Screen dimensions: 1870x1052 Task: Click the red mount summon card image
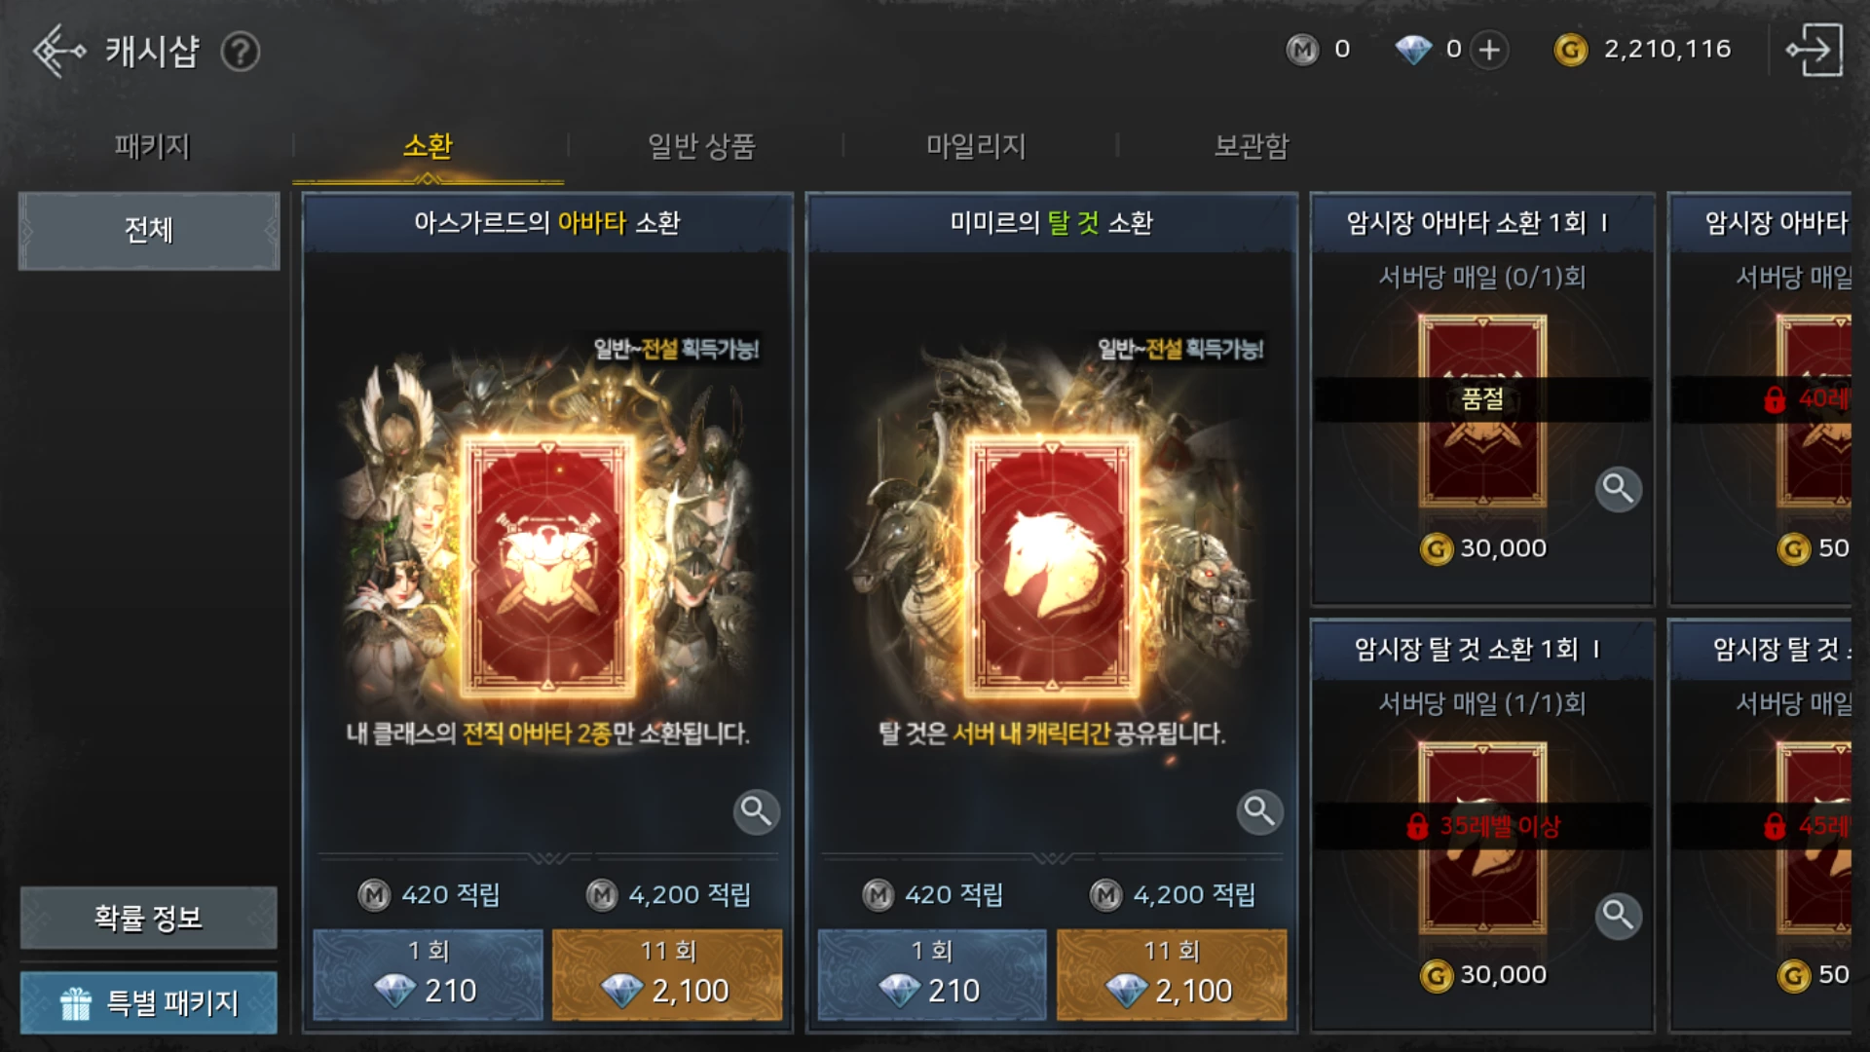[x=1051, y=568]
